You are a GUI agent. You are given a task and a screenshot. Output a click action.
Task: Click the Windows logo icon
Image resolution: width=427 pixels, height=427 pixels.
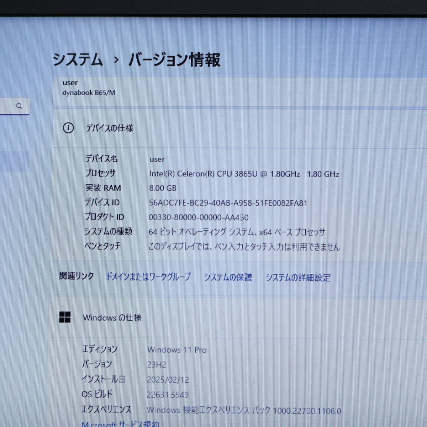tap(65, 317)
